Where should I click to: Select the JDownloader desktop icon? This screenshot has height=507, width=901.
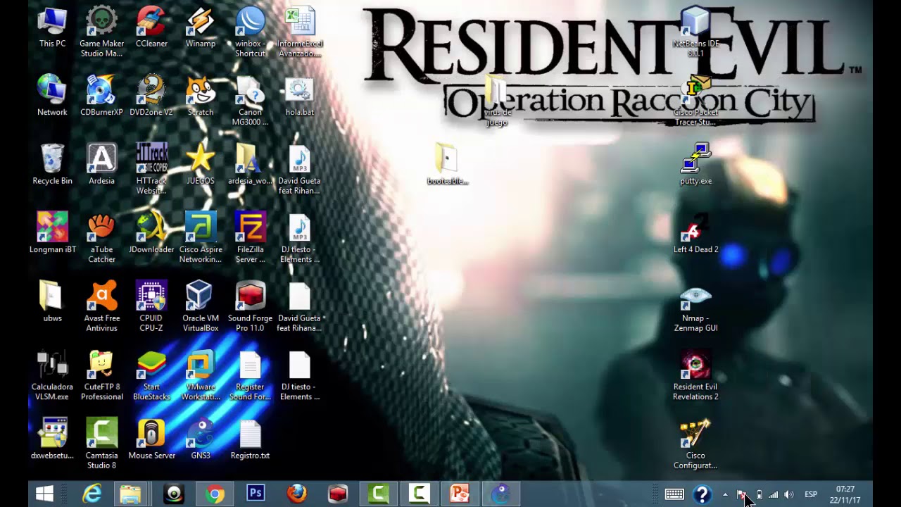tap(151, 233)
